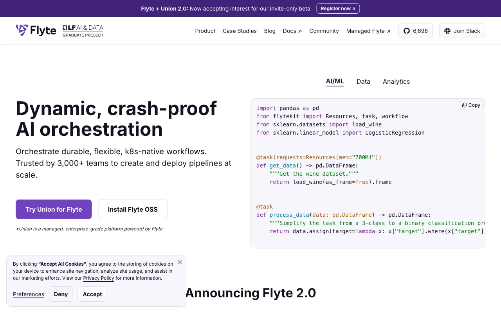The width and height of the screenshot is (501, 313).
Task: Switch to the Analytics code tab
Action: [396, 81]
